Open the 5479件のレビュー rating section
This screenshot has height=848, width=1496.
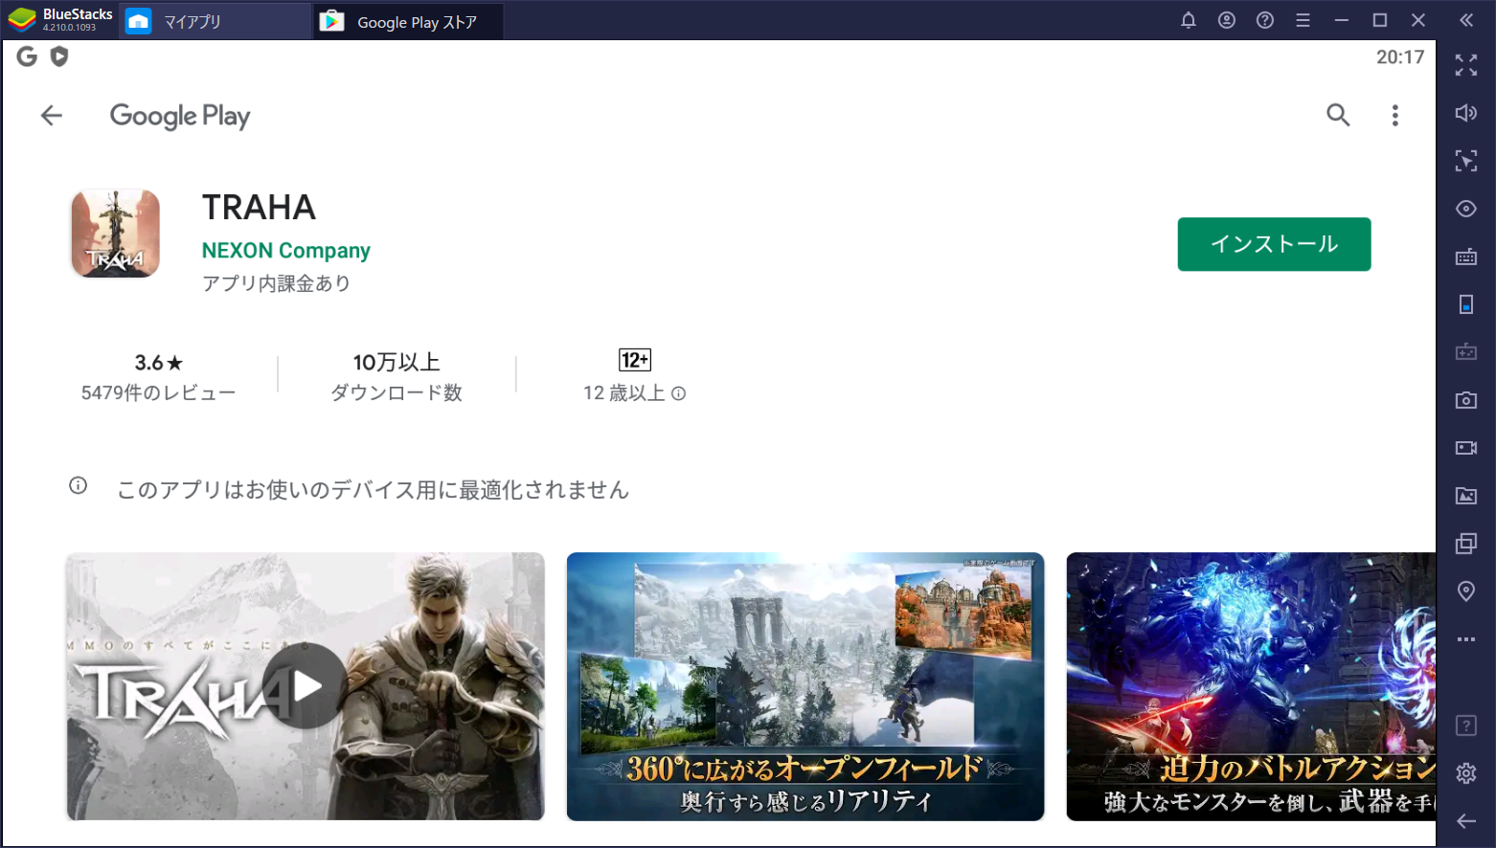tap(158, 376)
